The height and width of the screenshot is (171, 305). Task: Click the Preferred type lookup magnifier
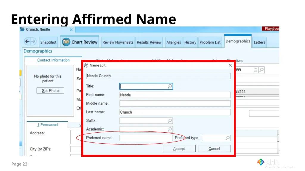tap(228, 138)
